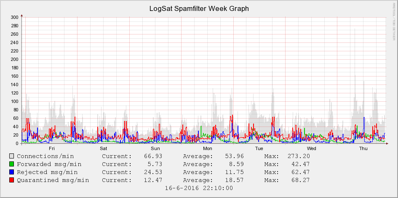Click the 0 label on the y-axis

click(x=17, y=144)
